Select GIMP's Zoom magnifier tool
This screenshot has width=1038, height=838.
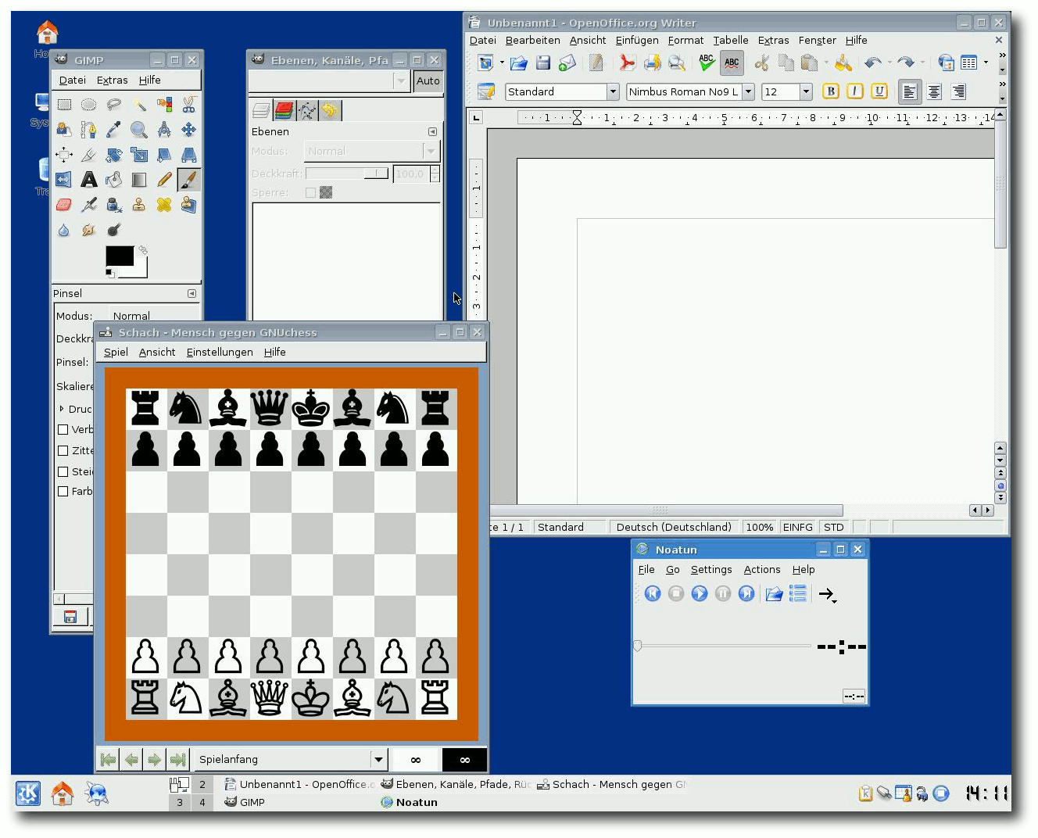pos(139,130)
